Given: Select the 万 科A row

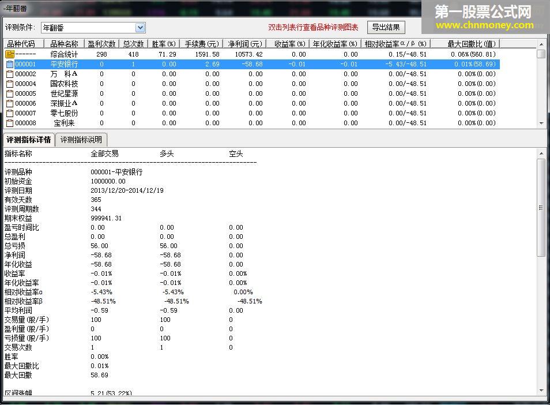Looking at the screenshot, I should 251,74.
